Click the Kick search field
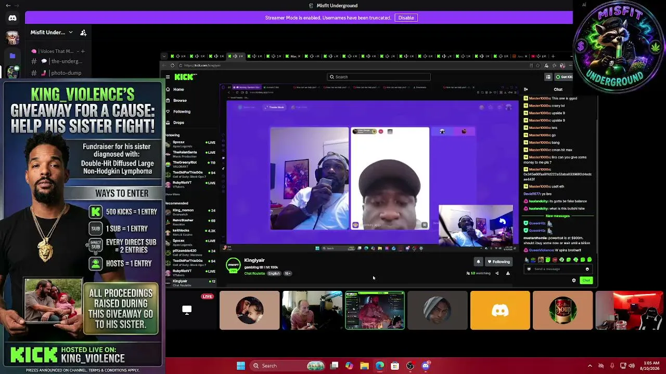The width and height of the screenshot is (666, 374). point(379,77)
